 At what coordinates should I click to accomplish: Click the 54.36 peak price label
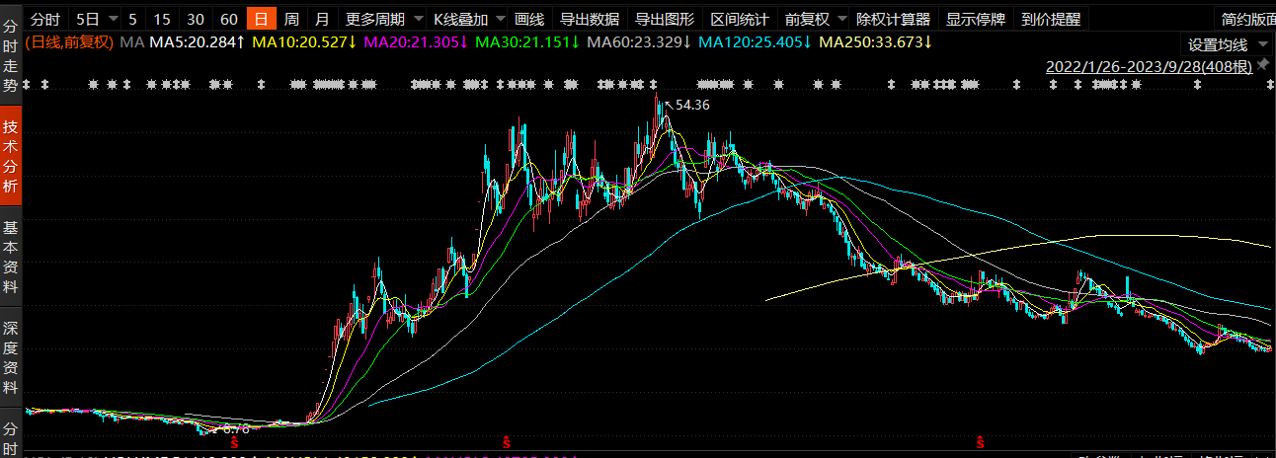[692, 105]
